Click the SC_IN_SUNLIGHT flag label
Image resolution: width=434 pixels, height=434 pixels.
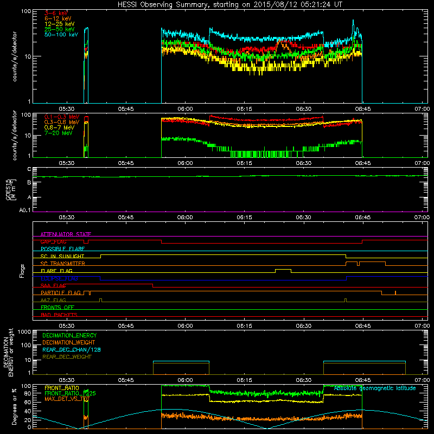[x=62, y=256]
